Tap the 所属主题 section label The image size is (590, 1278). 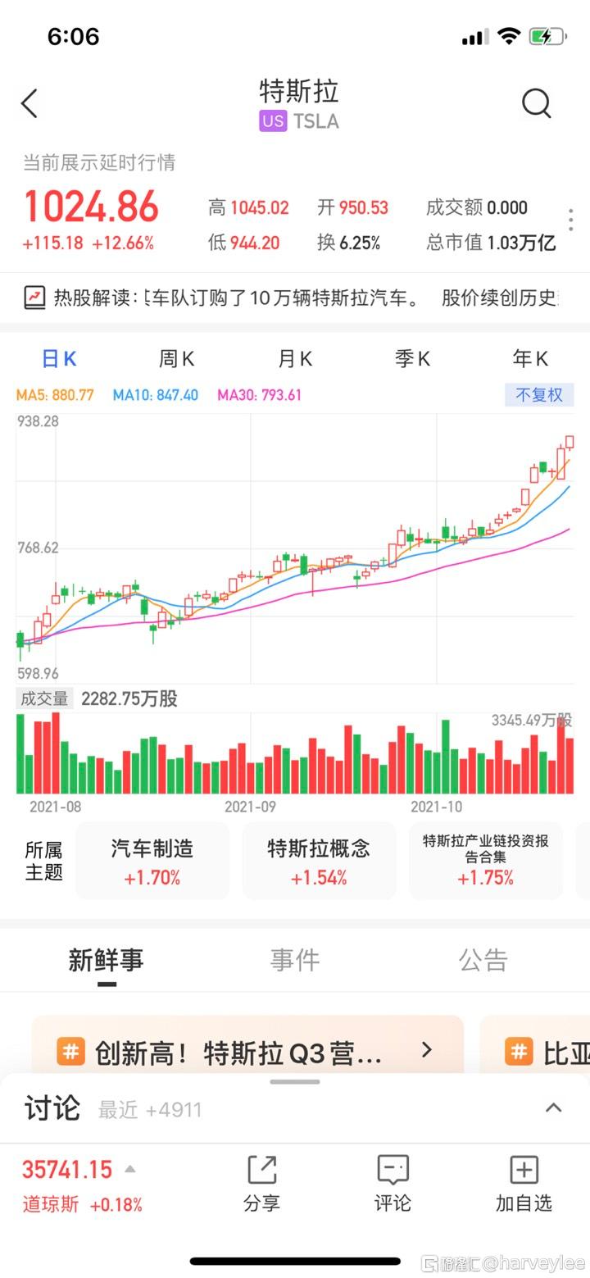[43, 861]
